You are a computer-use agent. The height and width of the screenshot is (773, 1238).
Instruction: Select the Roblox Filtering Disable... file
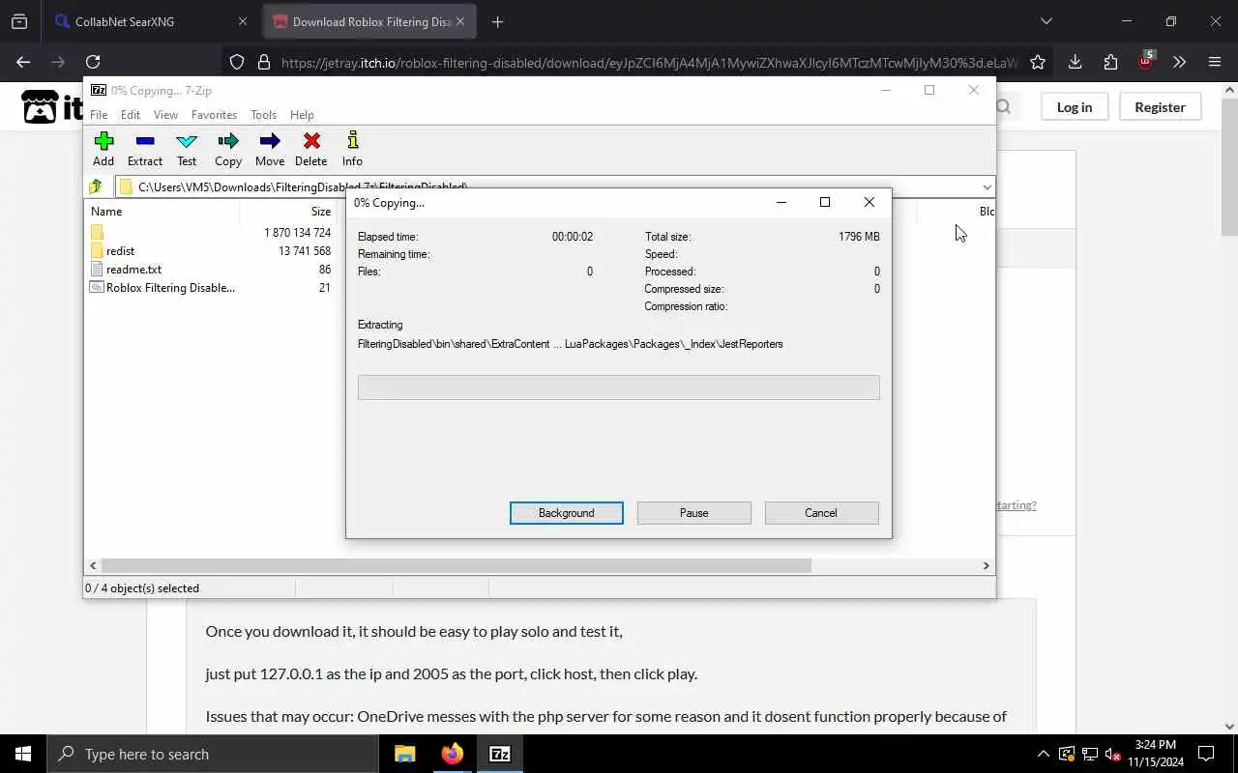coord(170,288)
